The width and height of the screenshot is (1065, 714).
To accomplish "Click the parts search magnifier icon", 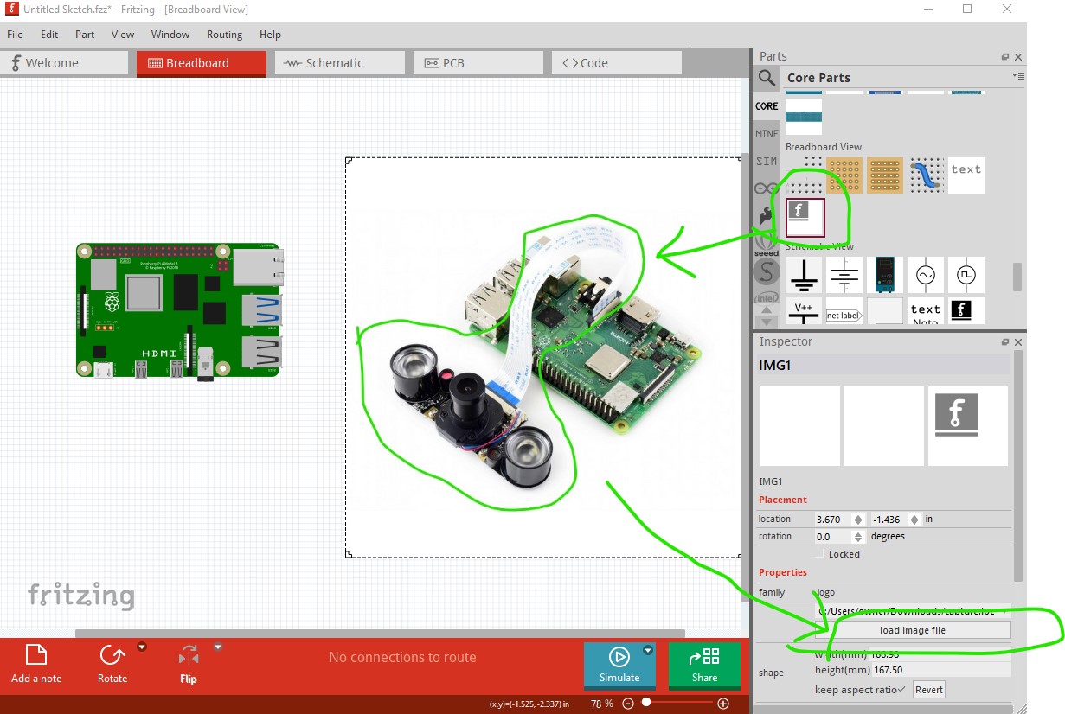I will [x=767, y=79].
